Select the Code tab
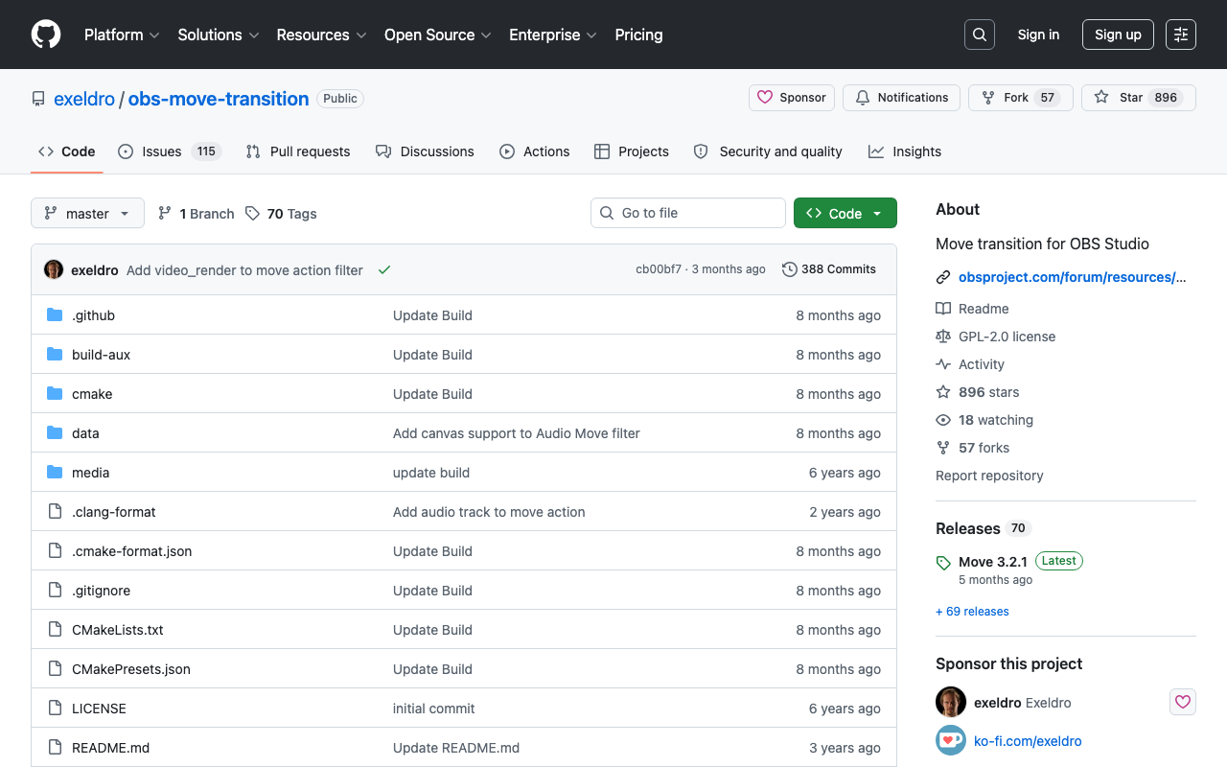Screen dimensions: 1227x767 pyautogui.click(x=66, y=151)
